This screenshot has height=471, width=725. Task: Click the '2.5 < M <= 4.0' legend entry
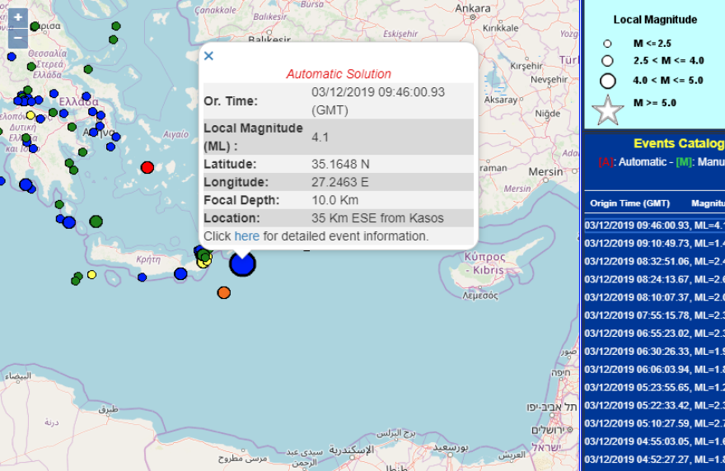(x=668, y=61)
